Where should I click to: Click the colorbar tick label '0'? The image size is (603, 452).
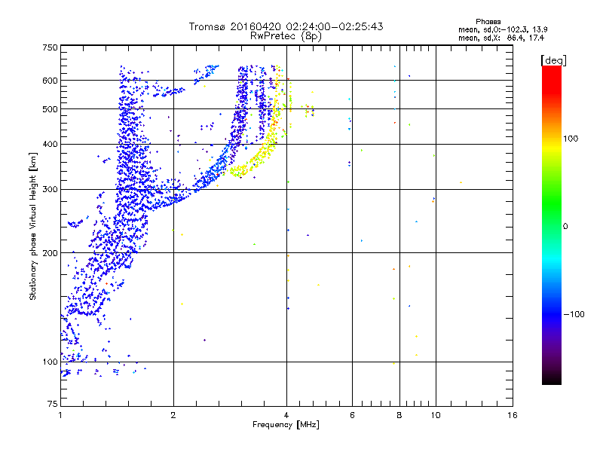coord(565,227)
